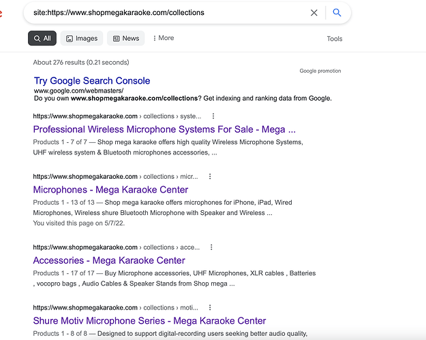Click inside the site: search query field

[x=164, y=12]
